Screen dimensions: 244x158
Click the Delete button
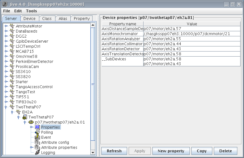click(226, 151)
